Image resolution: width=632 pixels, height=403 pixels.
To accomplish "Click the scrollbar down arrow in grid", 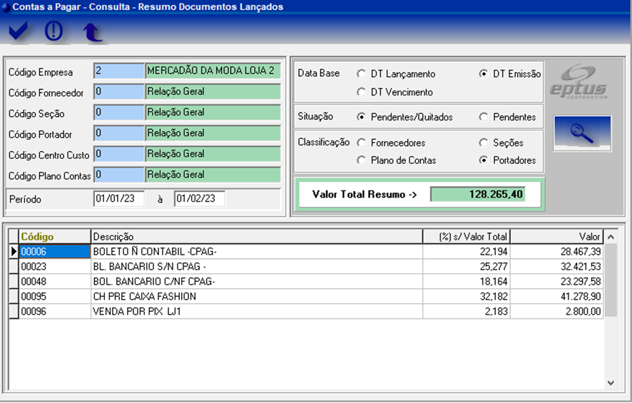I will (610, 383).
